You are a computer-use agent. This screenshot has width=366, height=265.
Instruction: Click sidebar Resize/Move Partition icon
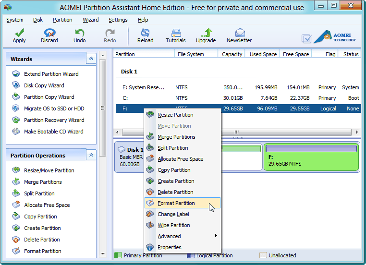pyautogui.click(x=16, y=170)
